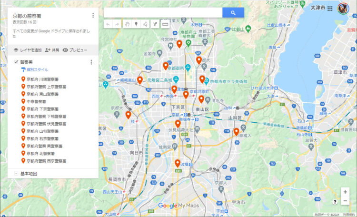Select 京都府警察 下鴨警察署 in list

47,117
